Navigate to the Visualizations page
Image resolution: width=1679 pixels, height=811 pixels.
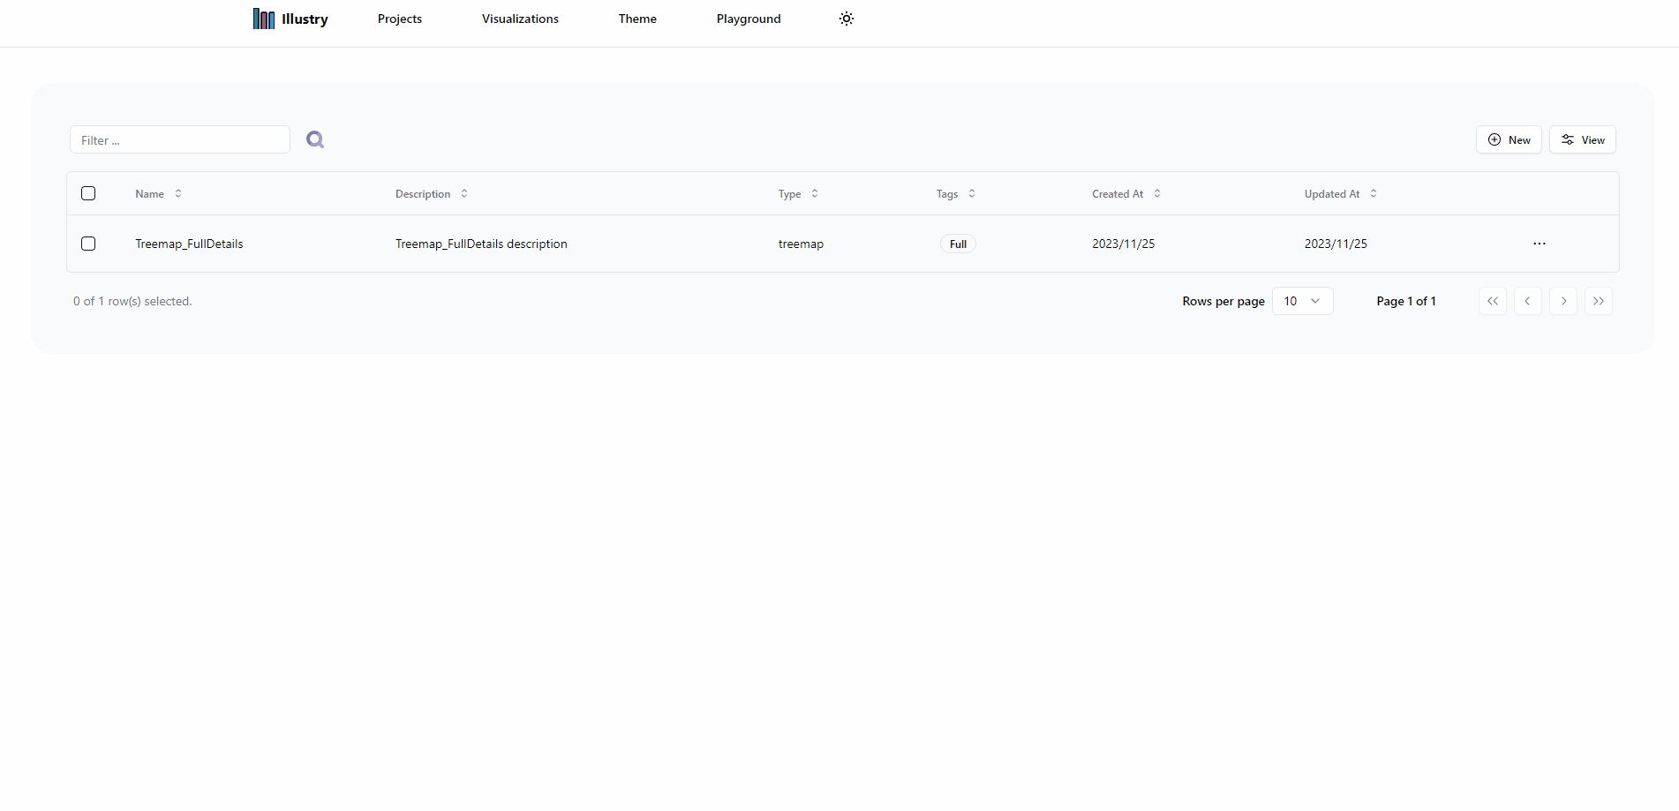pyautogui.click(x=520, y=19)
